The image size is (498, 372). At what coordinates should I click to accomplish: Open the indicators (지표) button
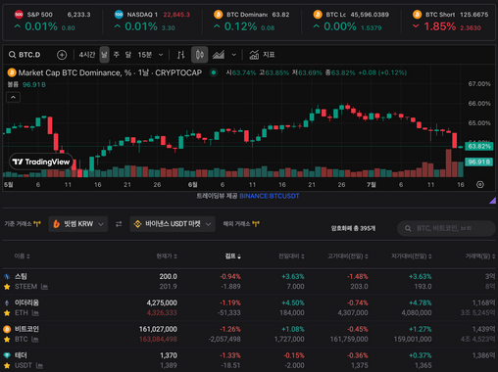pyautogui.click(x=262, y=55)
